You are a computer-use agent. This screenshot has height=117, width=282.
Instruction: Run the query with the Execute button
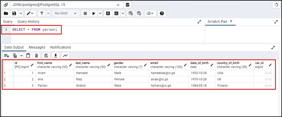(93, 13)
